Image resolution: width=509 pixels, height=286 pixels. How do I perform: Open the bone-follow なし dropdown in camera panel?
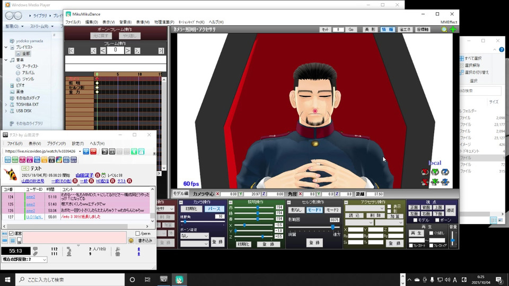(194, 236)
